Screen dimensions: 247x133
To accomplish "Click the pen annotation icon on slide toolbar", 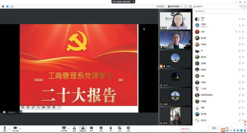I will [x=33, y=107].
